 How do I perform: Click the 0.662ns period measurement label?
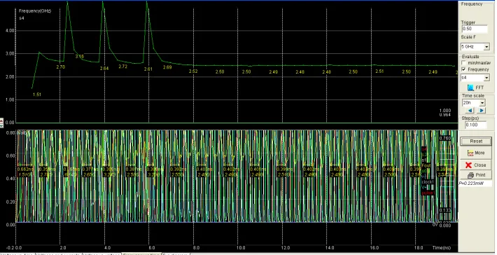coord(25,170)
